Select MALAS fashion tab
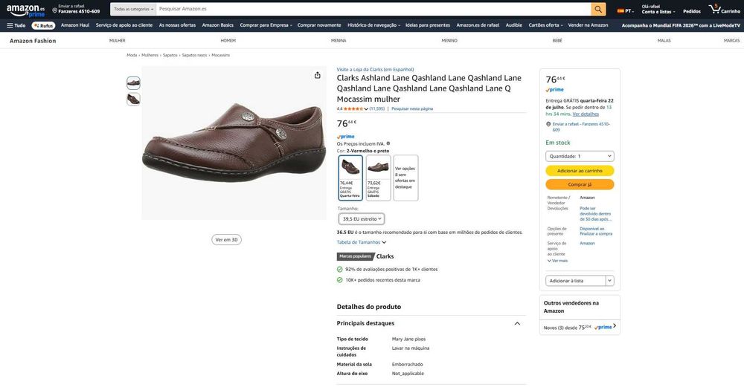Viewport: 744px width, 390px height. click(664, 41)
